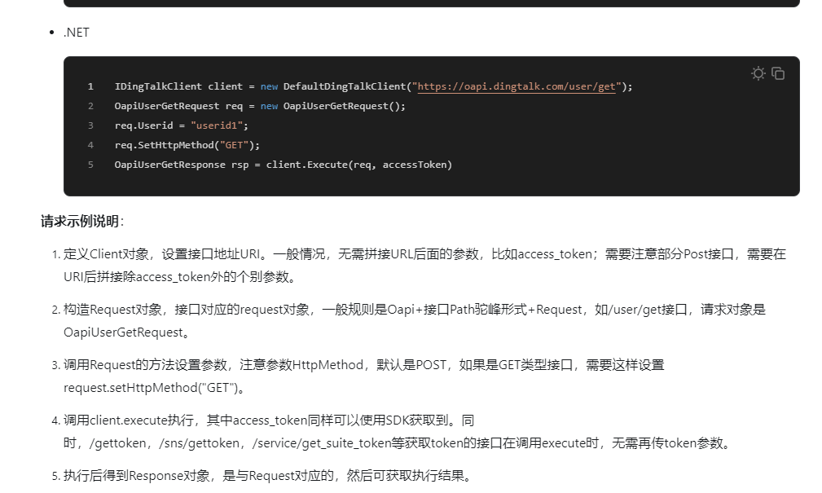This screenshot has width=822, height=493.
Task: Click line number 3 in code block
Action: (x=90, y=125)
